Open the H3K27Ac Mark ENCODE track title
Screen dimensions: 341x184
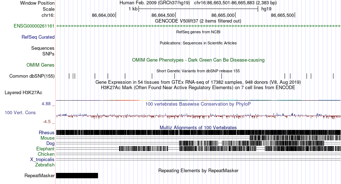click(198, 88)
